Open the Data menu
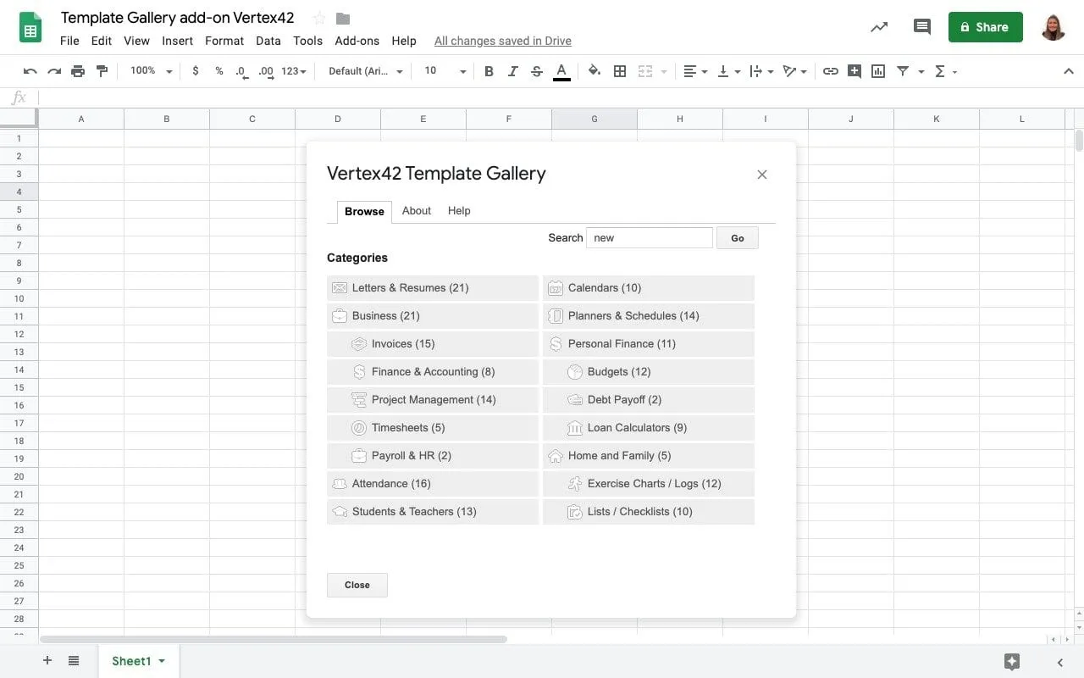The width and height of the screenshot is (1084, 678). [x=268, y=41]
